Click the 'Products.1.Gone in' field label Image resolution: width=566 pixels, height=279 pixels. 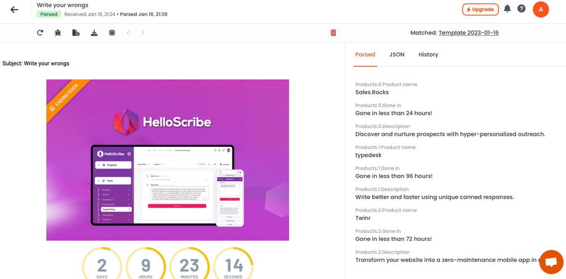pos(378,168)
